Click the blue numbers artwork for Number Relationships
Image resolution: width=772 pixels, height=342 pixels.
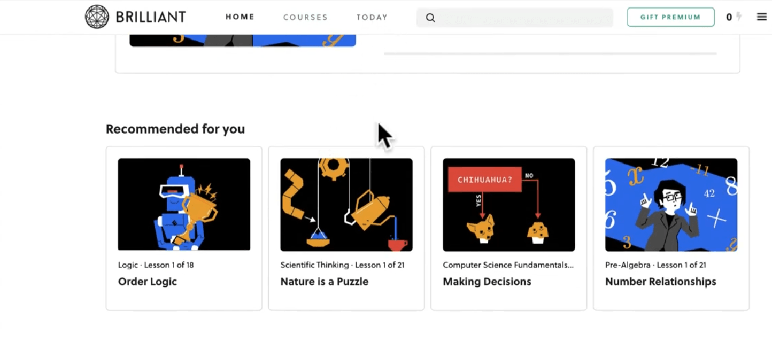[x=671, y=204]
